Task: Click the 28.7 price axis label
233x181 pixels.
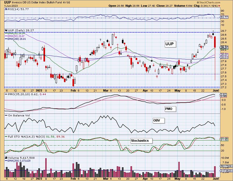Action: pyautogui.click(x=224, y=31)
